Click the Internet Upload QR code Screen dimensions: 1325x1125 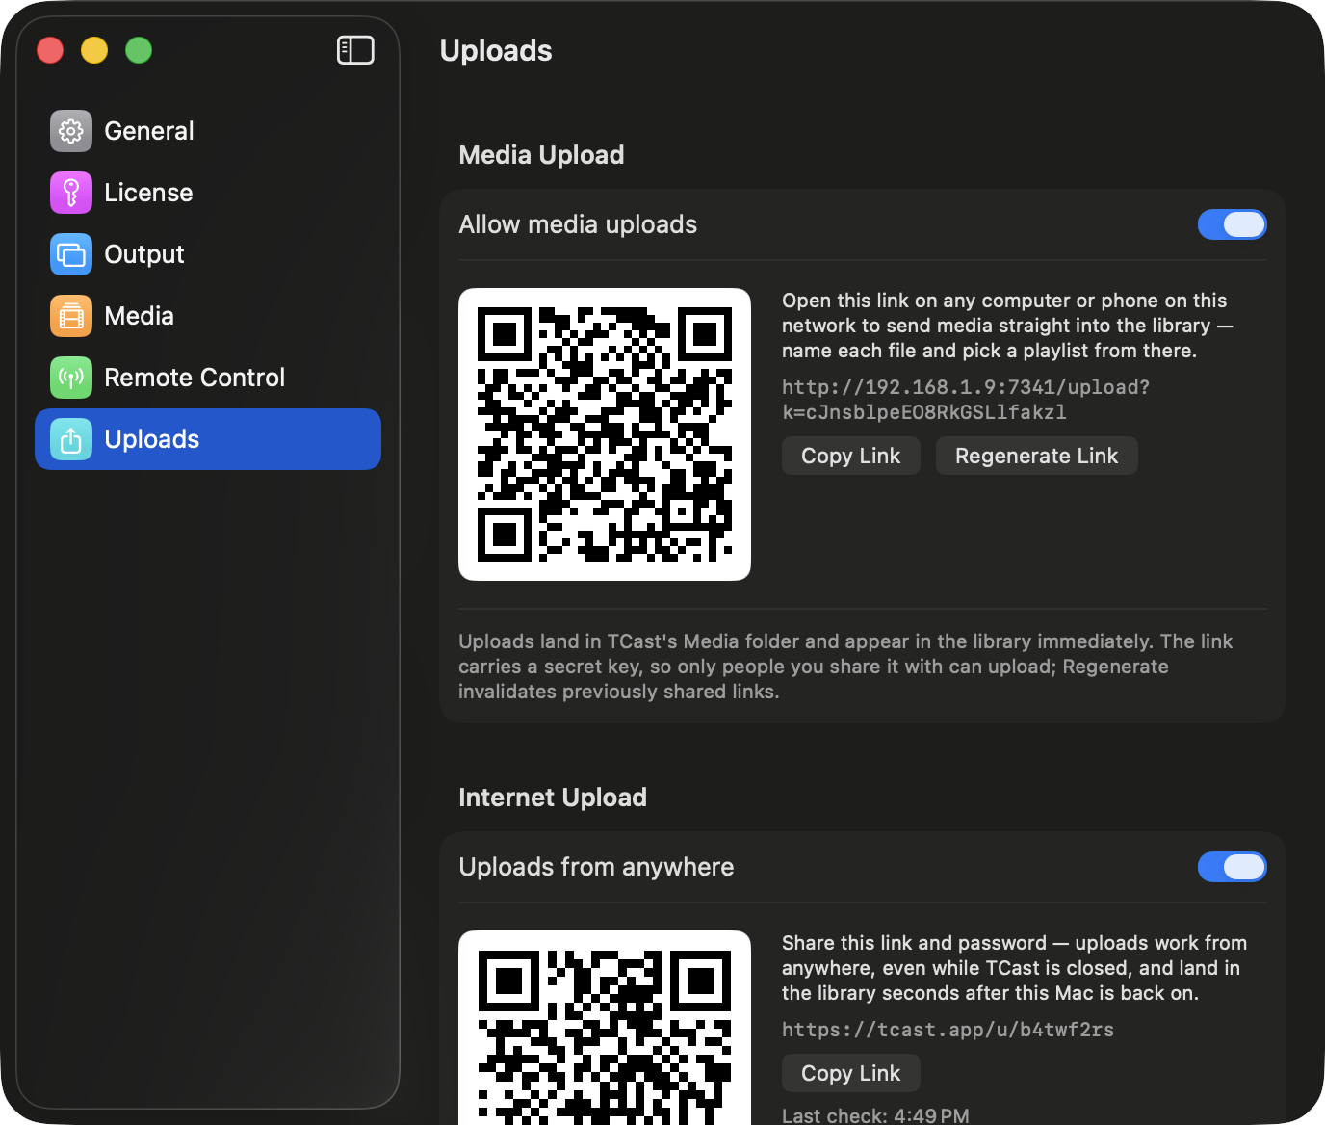605,1028
